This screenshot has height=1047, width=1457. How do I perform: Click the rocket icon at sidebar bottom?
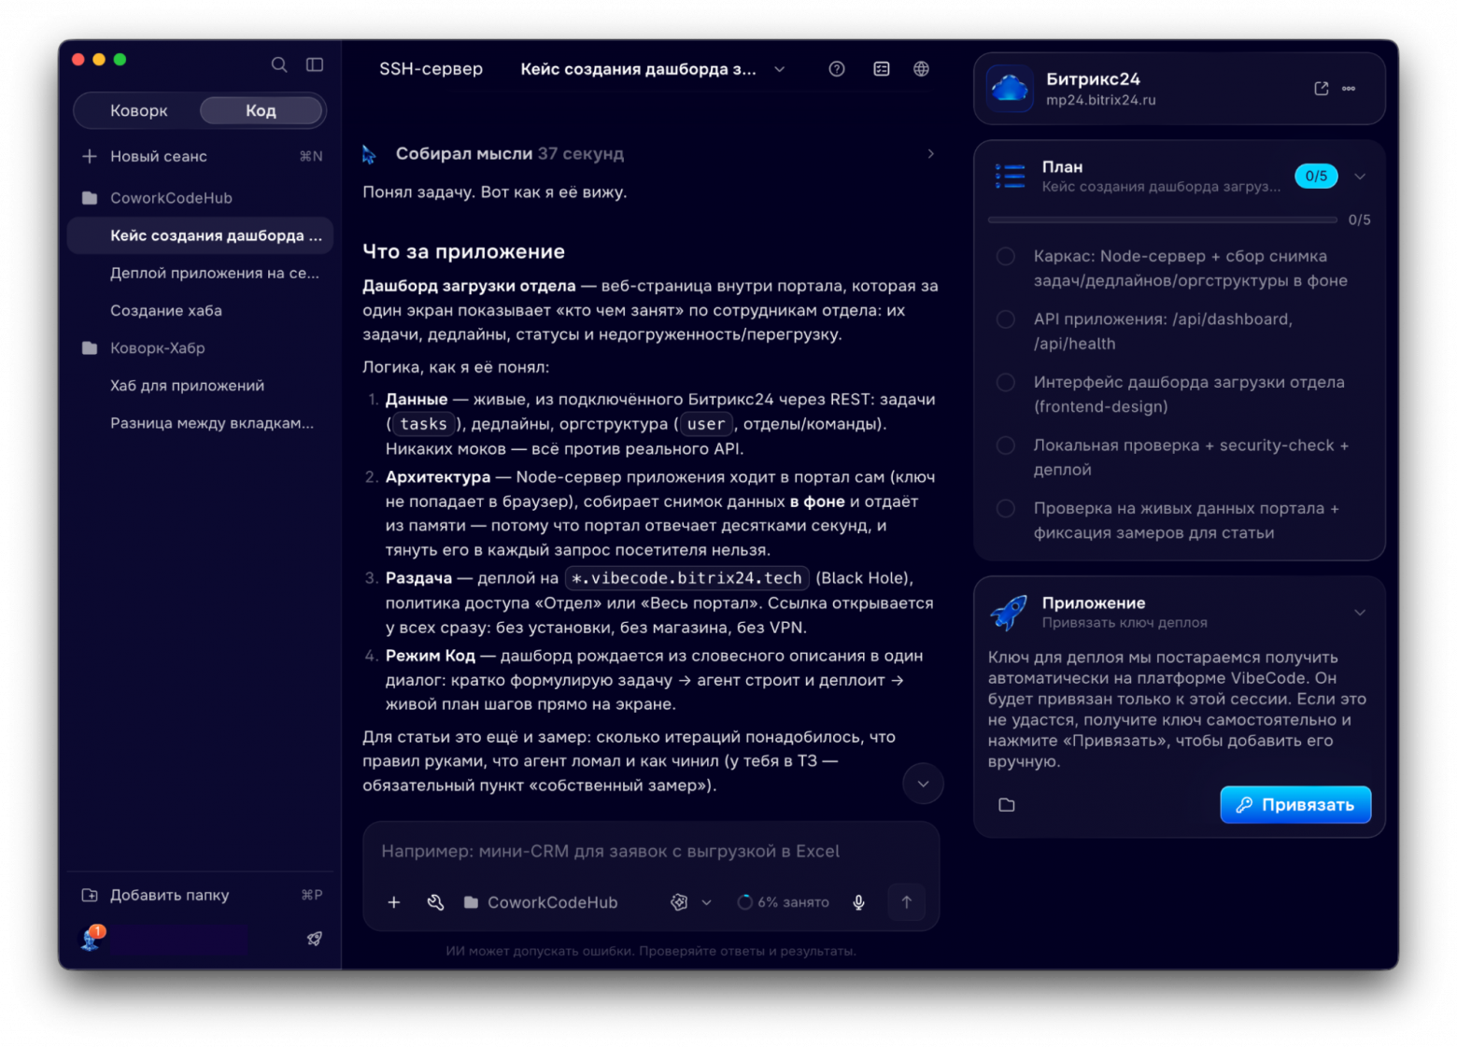click(315, 939)
